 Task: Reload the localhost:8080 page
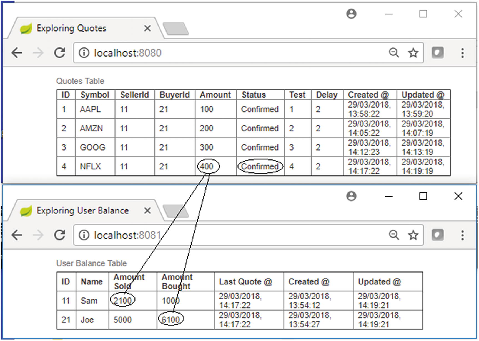coord(59,53)
